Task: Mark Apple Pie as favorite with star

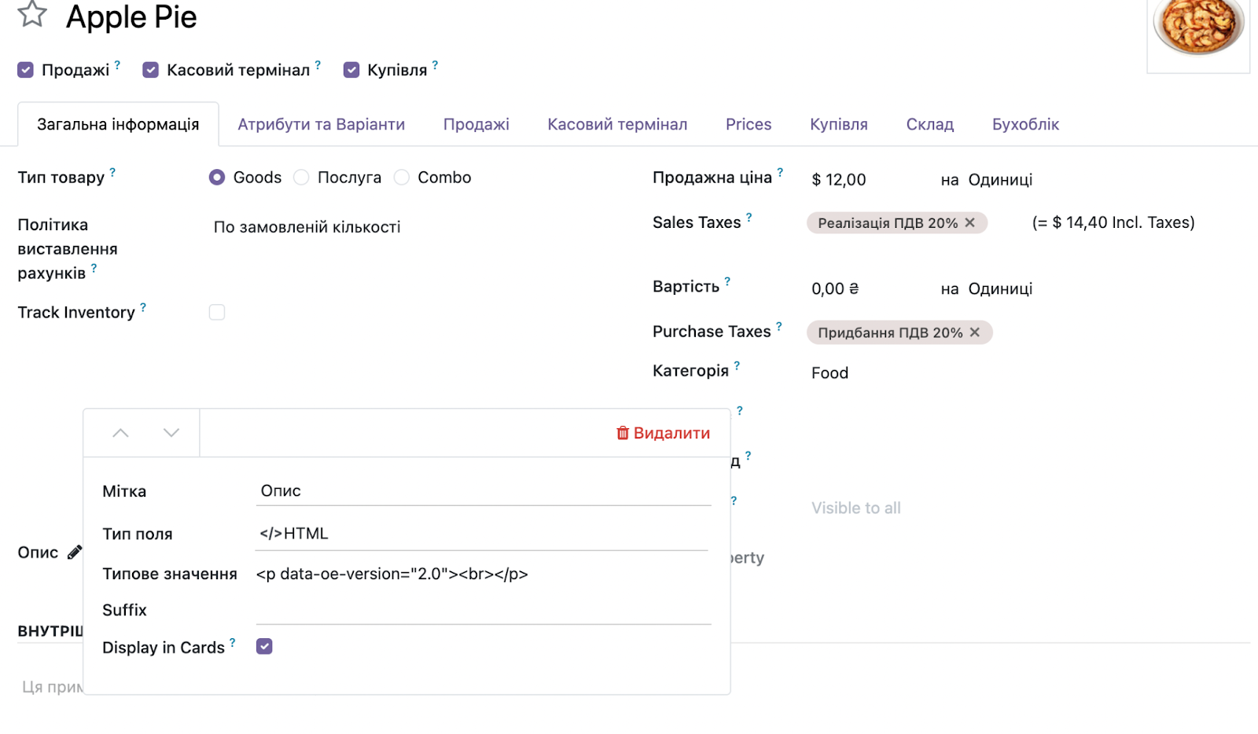Action: click(32, 14)
